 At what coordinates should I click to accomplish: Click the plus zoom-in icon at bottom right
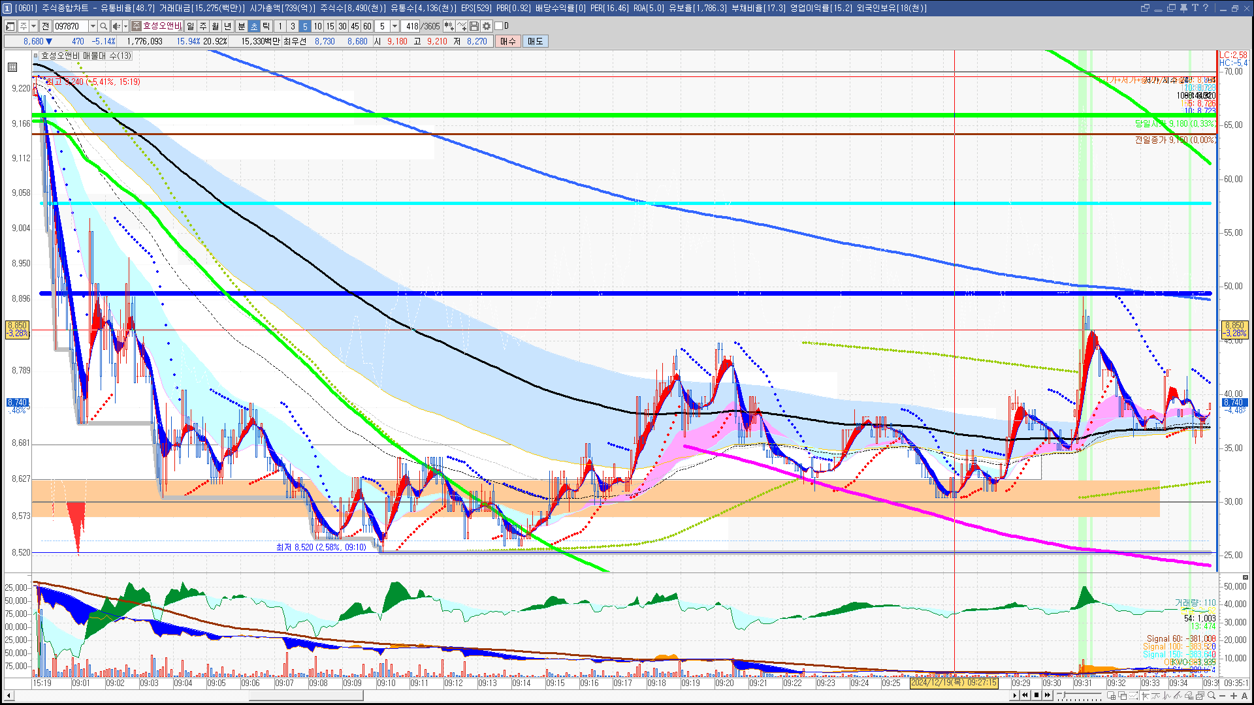(1234, 696)
